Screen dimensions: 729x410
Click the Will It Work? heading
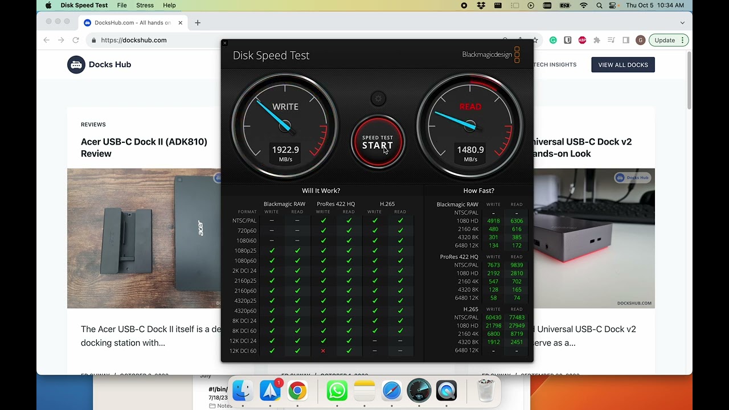click(321, 191)
